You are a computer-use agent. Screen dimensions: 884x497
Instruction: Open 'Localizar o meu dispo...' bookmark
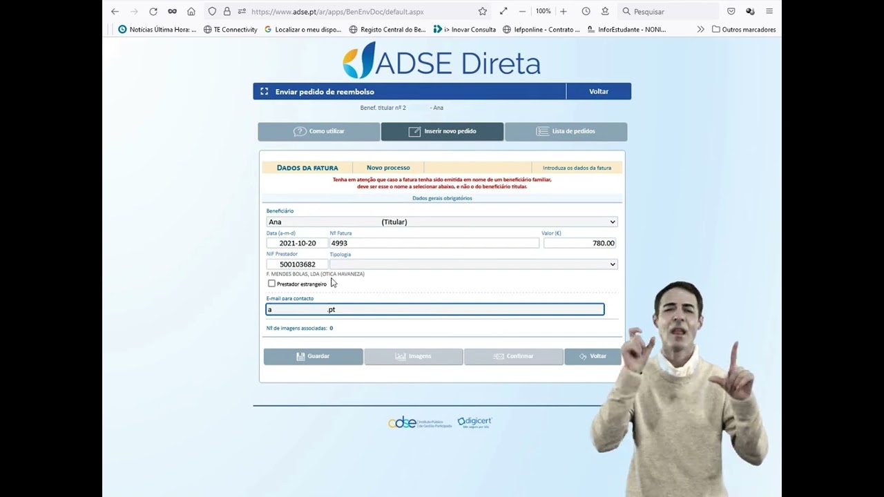pyautogui.click(x=303, y=30)
